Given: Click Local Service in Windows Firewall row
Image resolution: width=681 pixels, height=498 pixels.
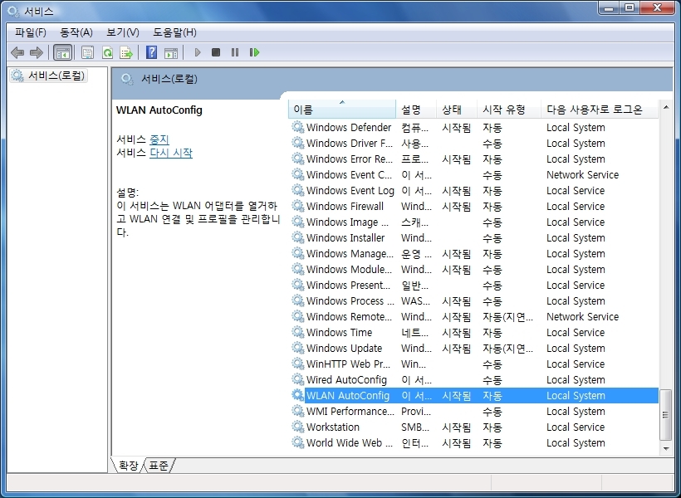Looking at the screenshot, I should tap(576, 206).
